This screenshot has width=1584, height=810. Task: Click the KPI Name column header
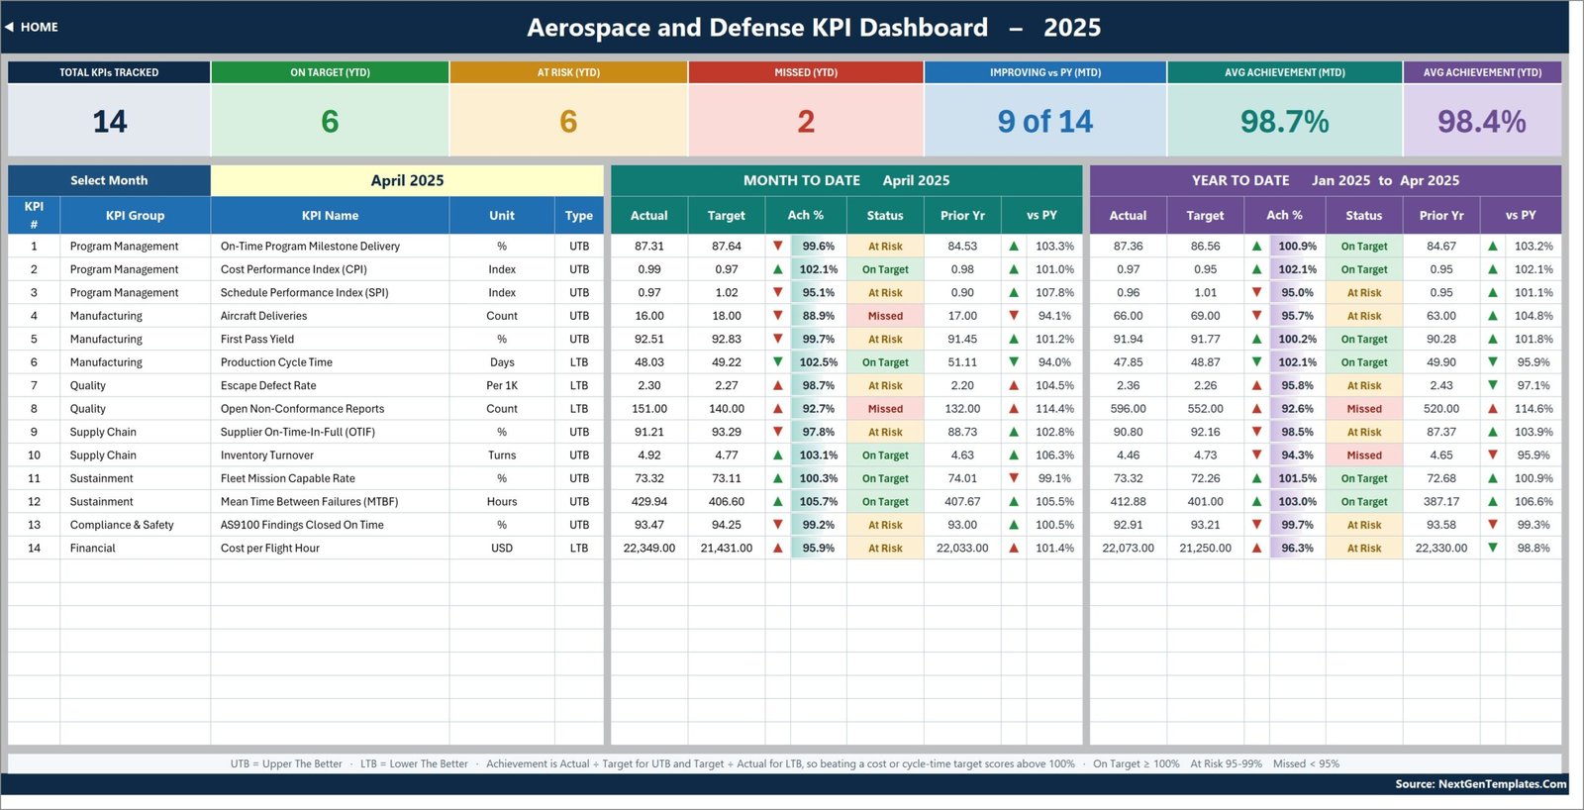pos(330,215)
